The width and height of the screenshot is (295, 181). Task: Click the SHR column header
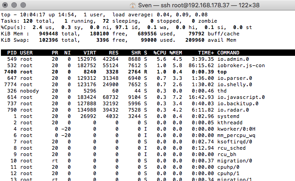pos(136,53)
